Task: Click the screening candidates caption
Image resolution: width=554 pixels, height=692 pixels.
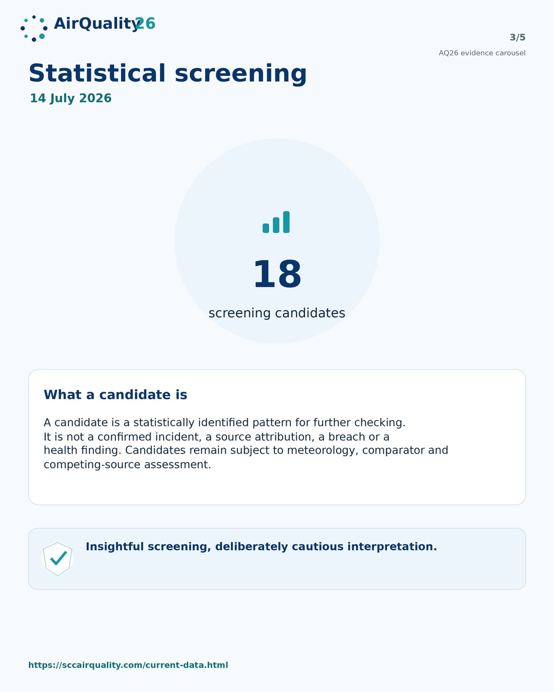Action: click(277, 313)
